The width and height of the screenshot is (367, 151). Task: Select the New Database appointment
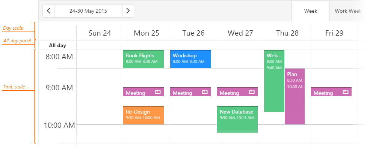(x=237, y=119)
